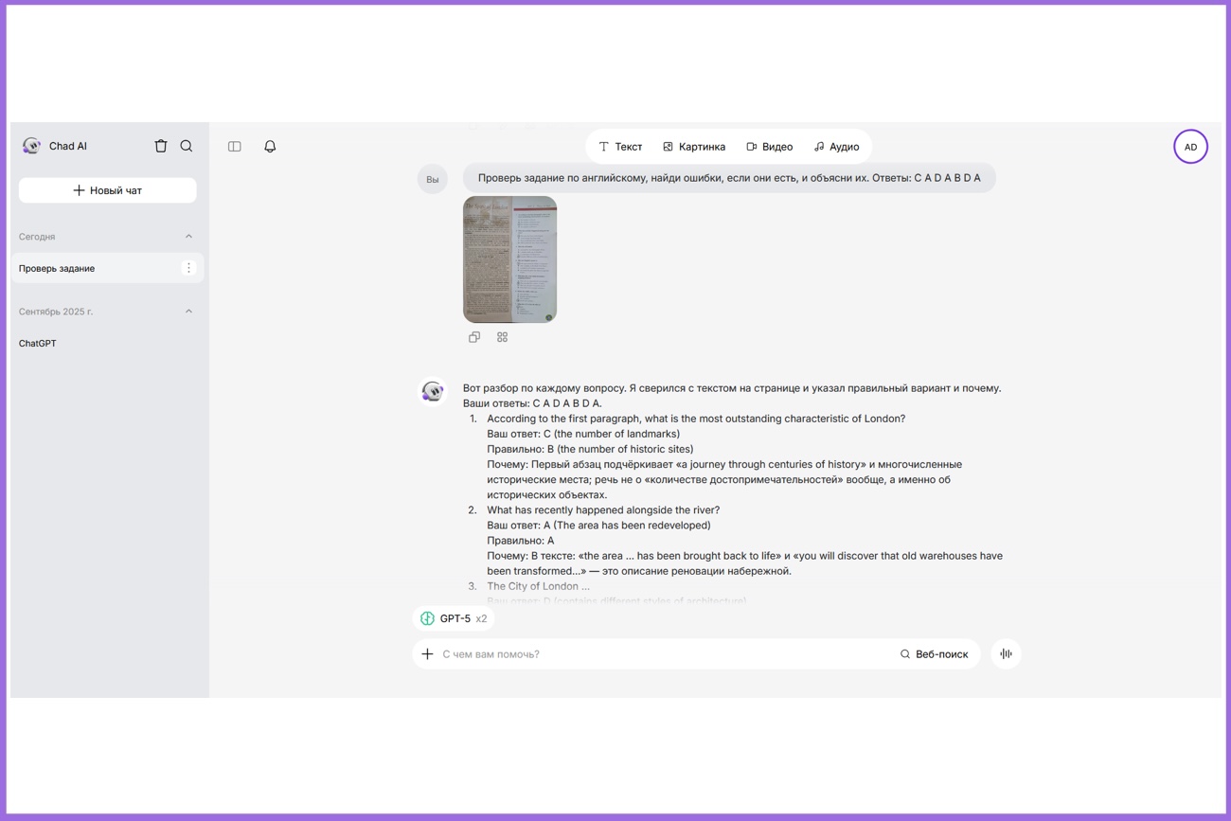Click the voice input waveform icon
The image size is (1231, 821).
[x=1006, y=654]
